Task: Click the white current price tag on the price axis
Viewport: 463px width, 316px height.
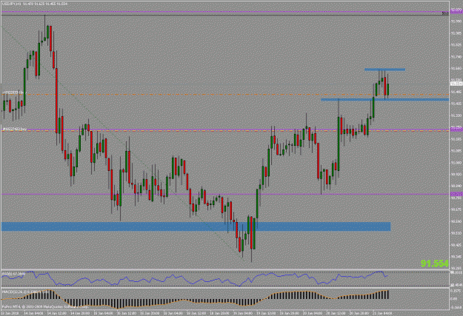Action: [x=456, y=84]
